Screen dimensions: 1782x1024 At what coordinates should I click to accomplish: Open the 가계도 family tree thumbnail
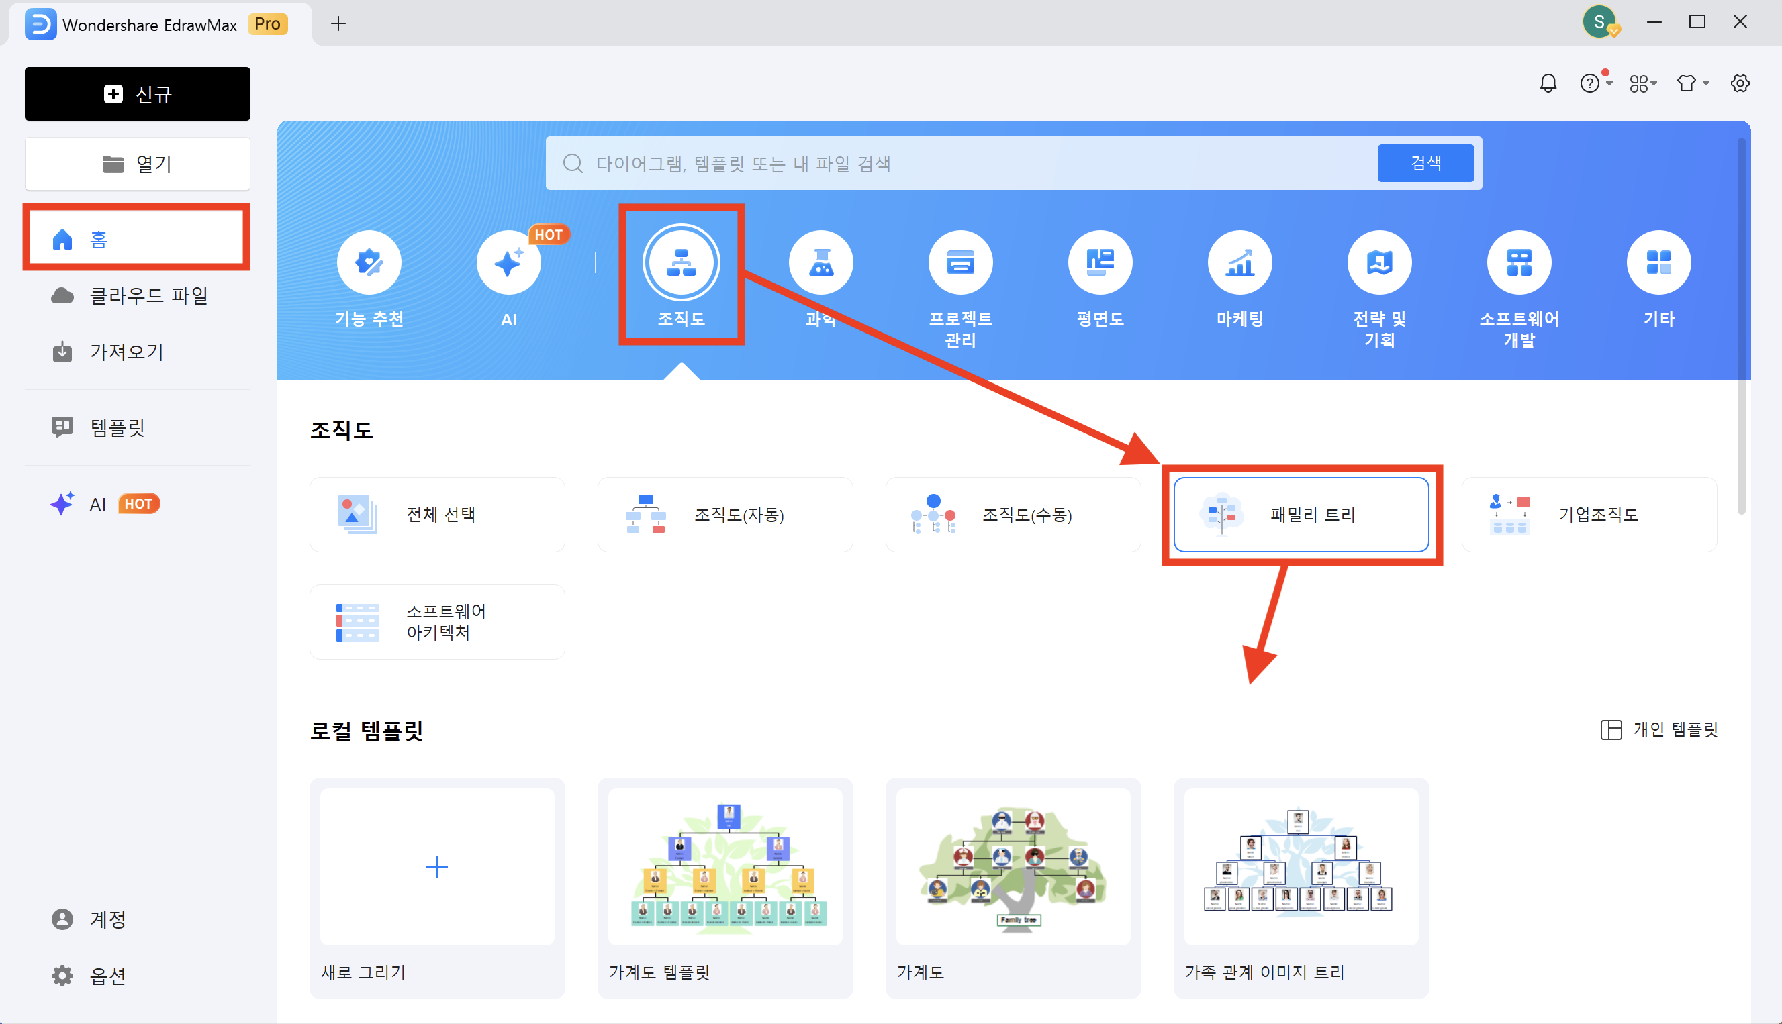1013,866
